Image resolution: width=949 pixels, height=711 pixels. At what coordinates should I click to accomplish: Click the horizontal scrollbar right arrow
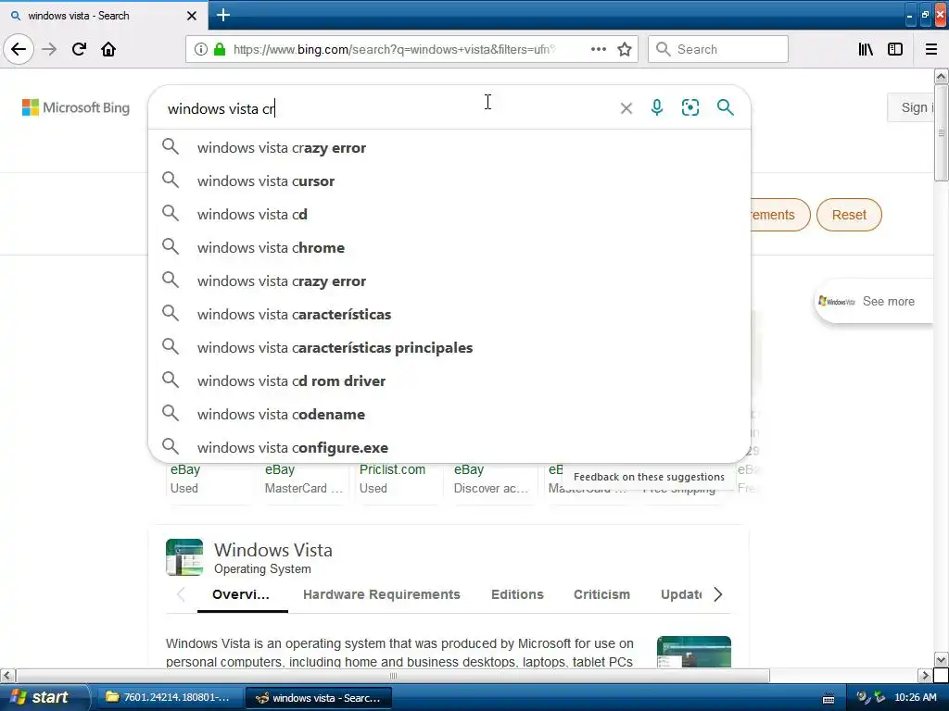pos(925,675)
